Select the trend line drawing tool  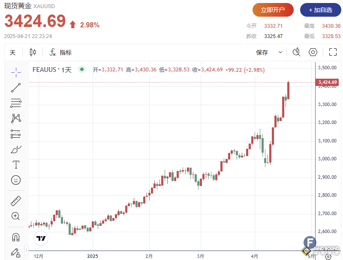pos(16,88)
